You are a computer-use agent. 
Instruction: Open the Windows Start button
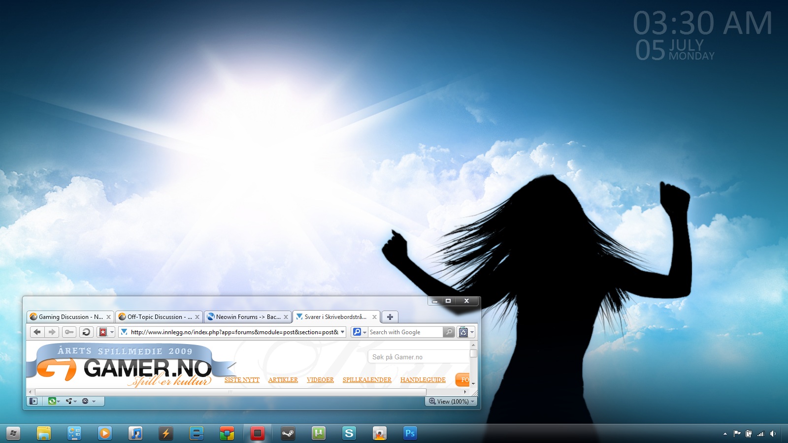pyautogui.click(x=13, y=433)
